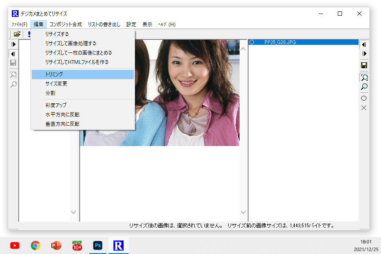
Task: Click the blue exclamation toolbar icon
Action: (x=29, y=34)
